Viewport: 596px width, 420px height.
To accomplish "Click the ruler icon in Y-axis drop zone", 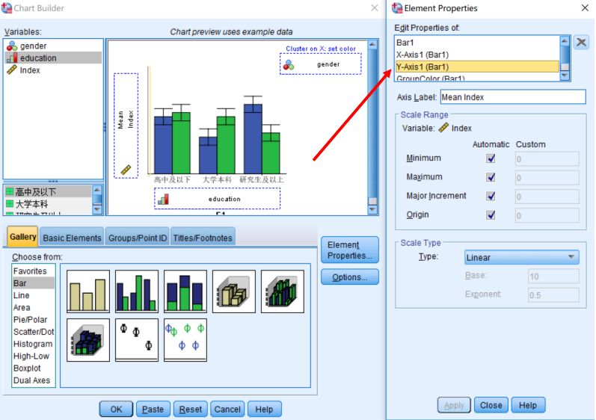I will (126, 170).
